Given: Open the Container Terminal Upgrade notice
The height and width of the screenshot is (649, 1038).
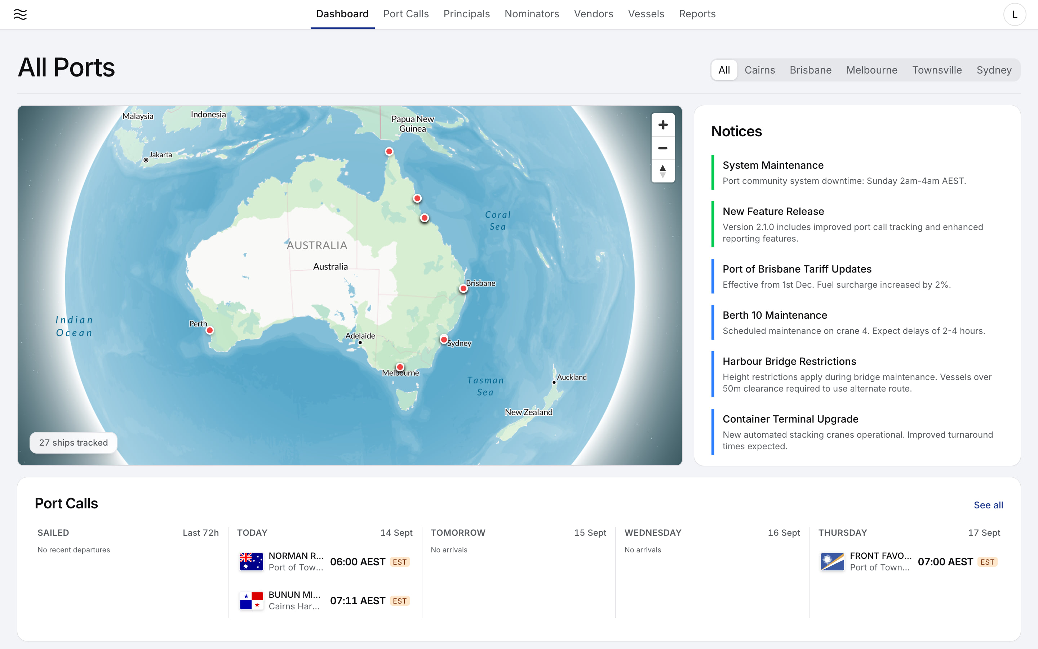Looking at the screenshot, I should 857,432.
